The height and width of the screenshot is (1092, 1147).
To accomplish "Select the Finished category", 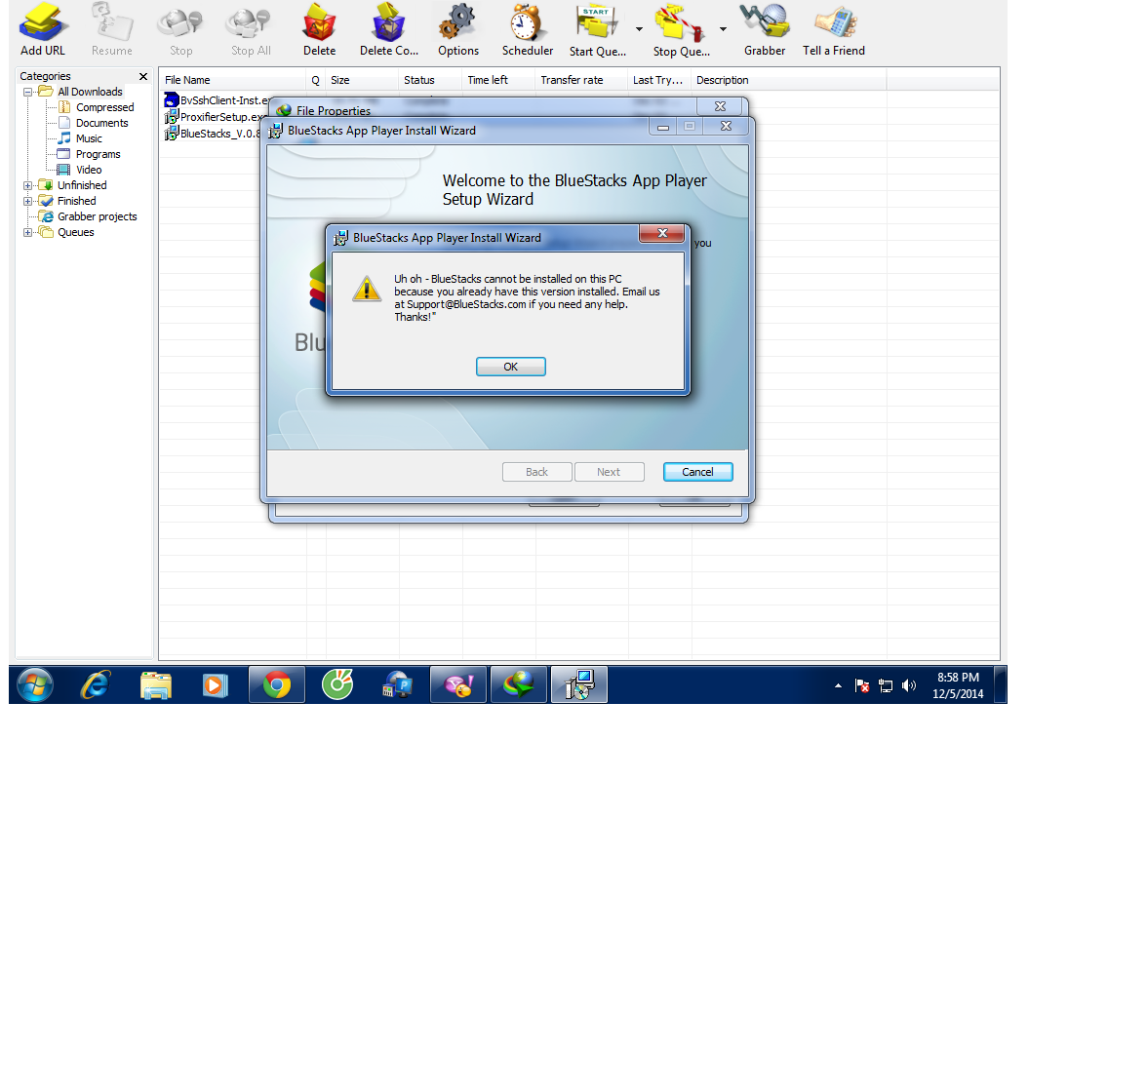I will click(77, 201).
